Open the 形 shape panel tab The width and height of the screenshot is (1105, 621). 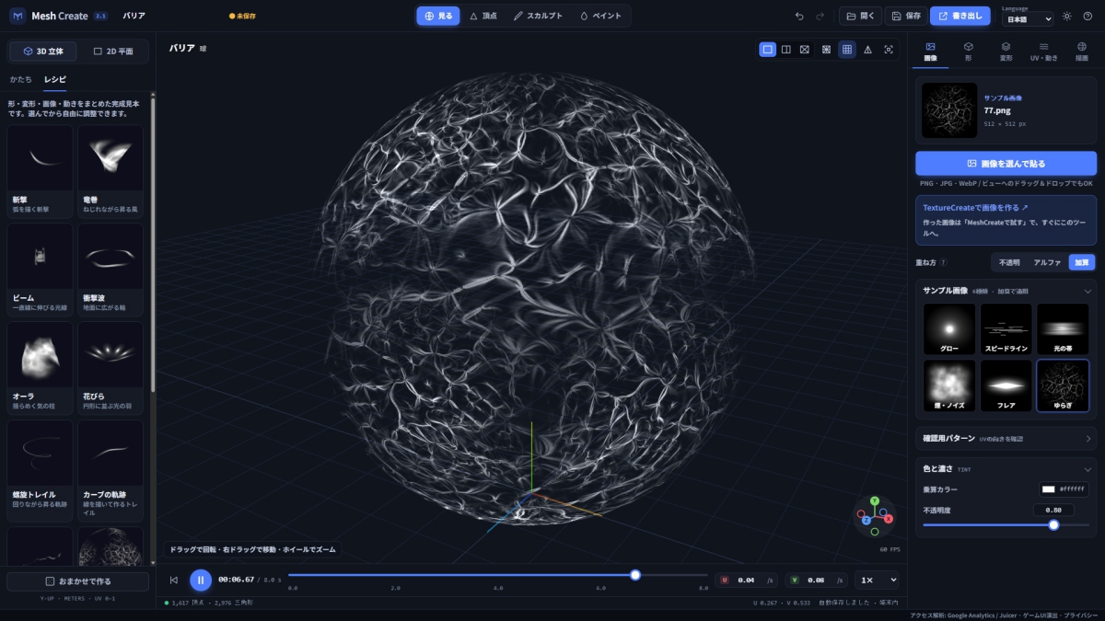click(969, 51)
